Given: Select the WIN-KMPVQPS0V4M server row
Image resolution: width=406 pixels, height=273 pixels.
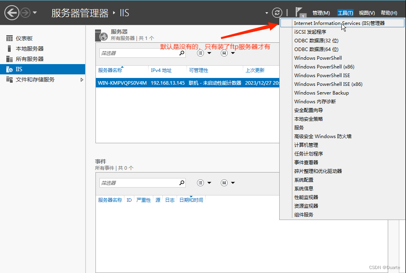Looking at the screenshot, I should (187, 83).
